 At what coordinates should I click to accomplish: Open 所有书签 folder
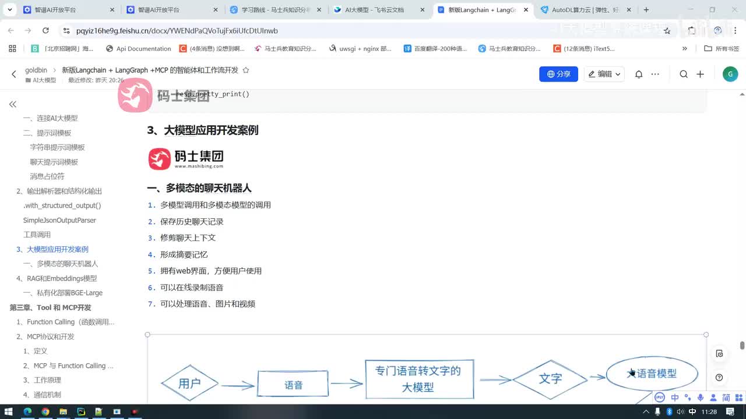click(x=722, y=49)
